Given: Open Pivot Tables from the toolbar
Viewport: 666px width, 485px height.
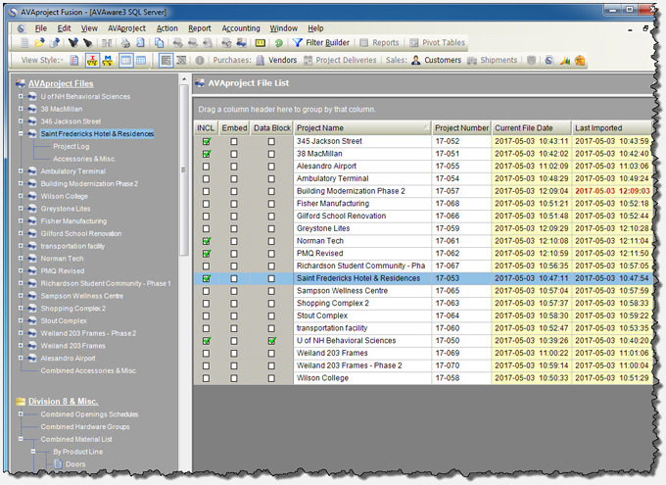Looking at the screenshot, I should [x=439, y=43].
